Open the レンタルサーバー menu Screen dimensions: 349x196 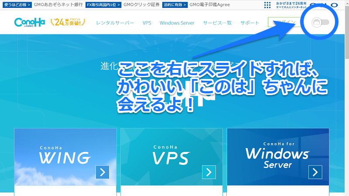pos(115,23)
